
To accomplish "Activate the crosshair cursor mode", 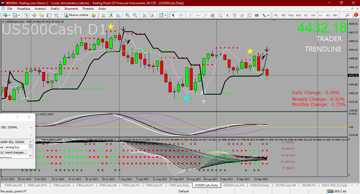I will pyautogui.click(x=181, y=15).
